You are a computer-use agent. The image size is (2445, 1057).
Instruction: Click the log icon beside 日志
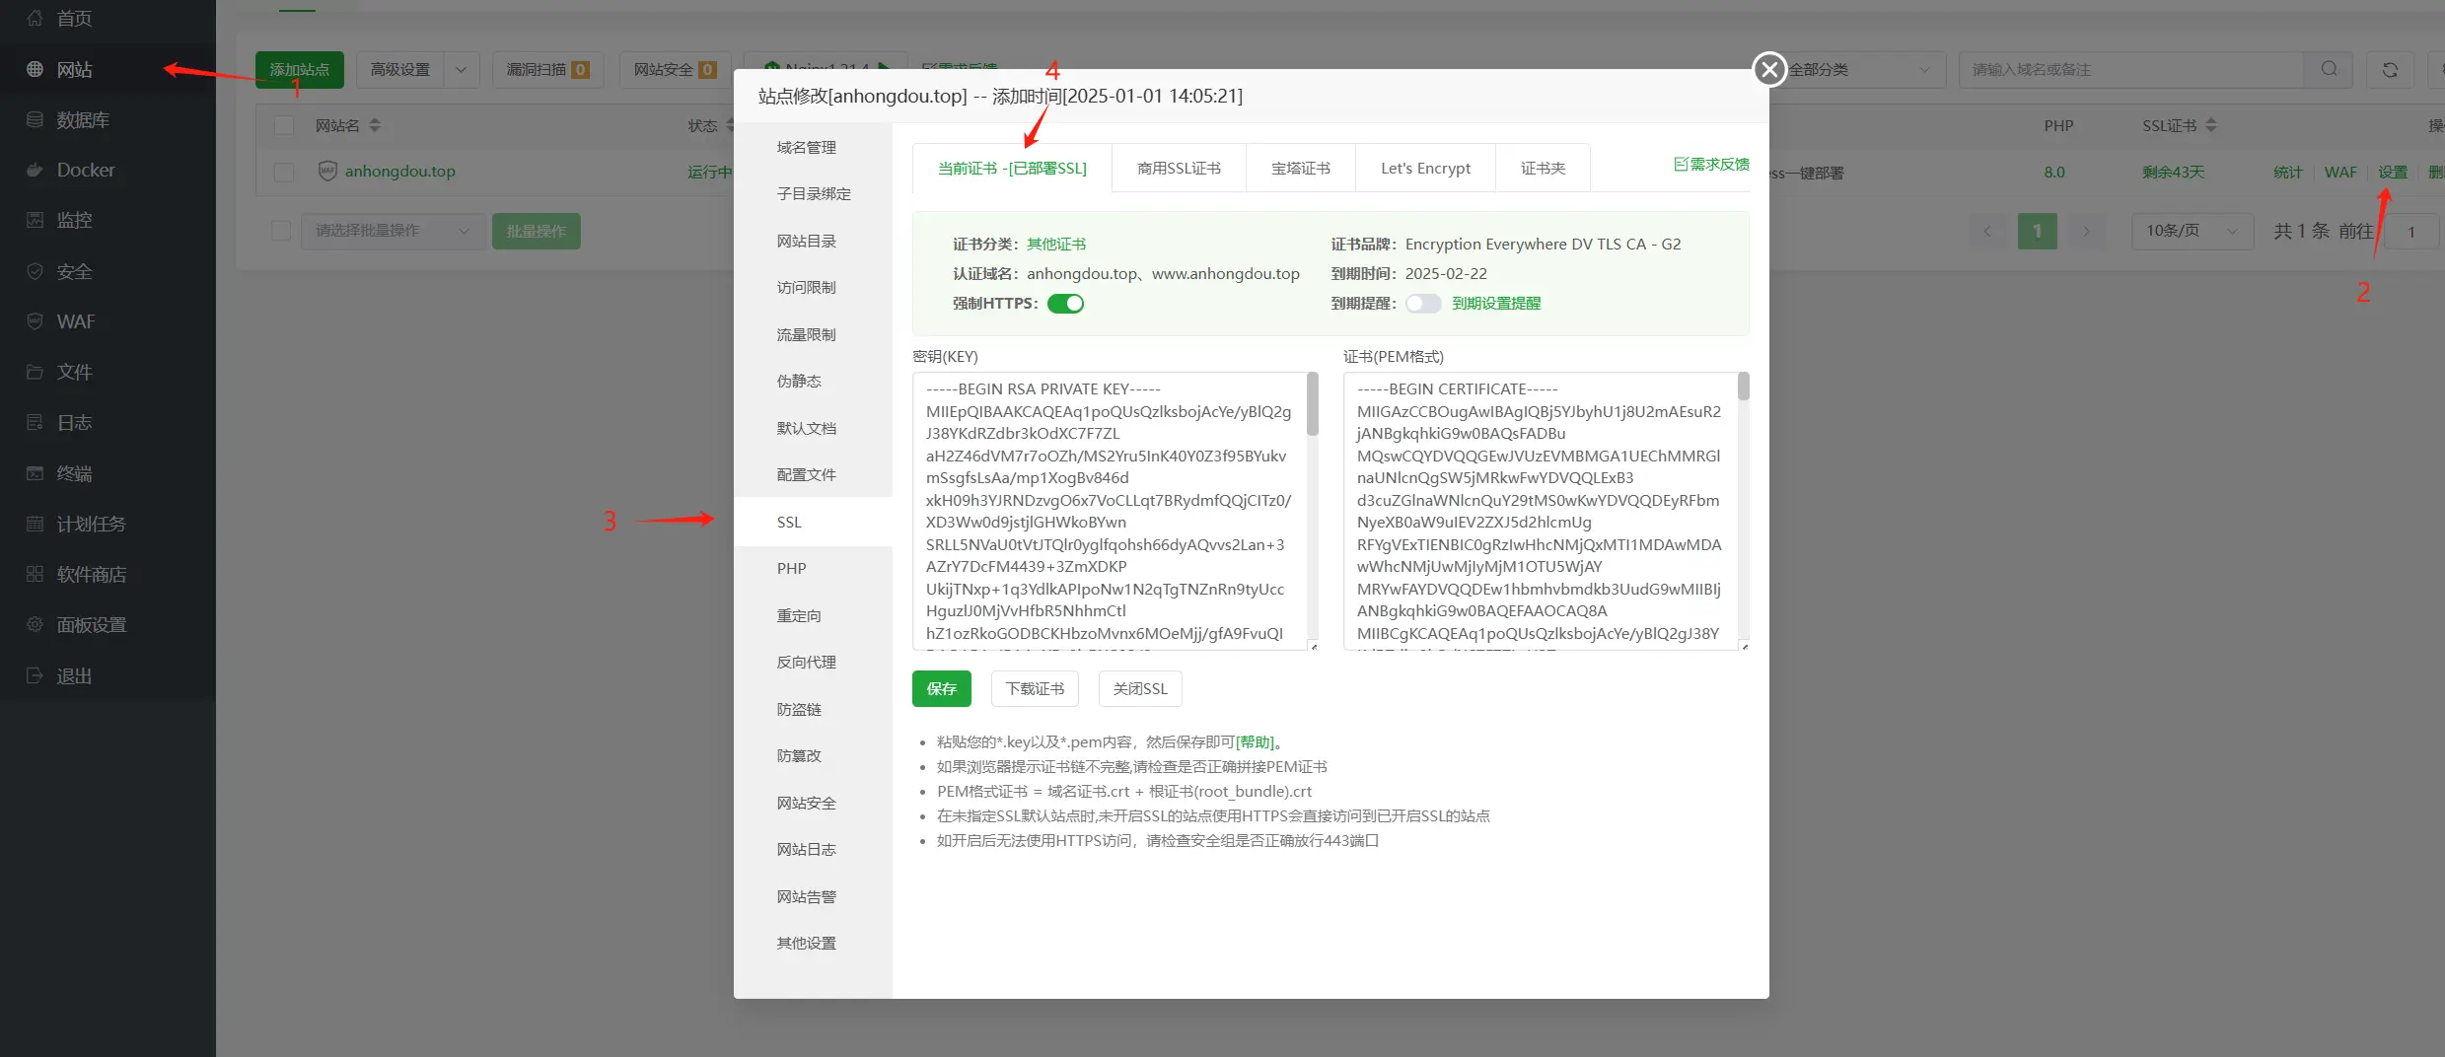(x=35, y=422)
